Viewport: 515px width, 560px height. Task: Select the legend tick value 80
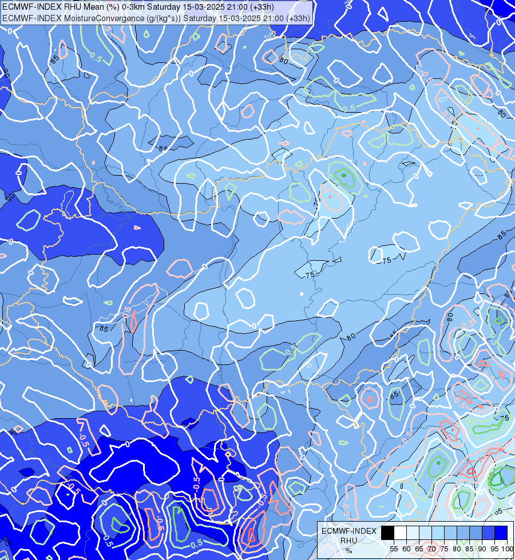(x=457, y=549)
